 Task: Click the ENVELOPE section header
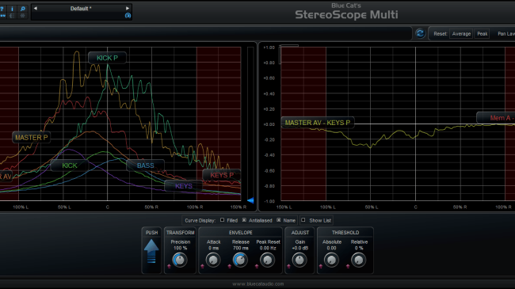click(241, 233)
